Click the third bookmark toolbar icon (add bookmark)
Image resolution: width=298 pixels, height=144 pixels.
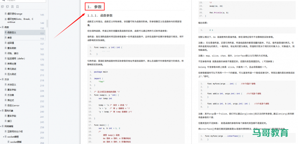pyautogui.click(x=12, y=6)
